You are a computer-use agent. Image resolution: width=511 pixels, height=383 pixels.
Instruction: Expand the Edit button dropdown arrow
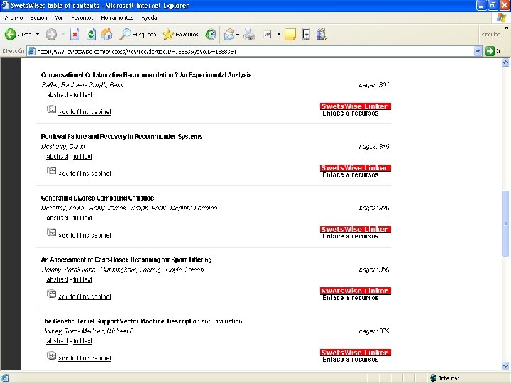[x=278, y=34]
